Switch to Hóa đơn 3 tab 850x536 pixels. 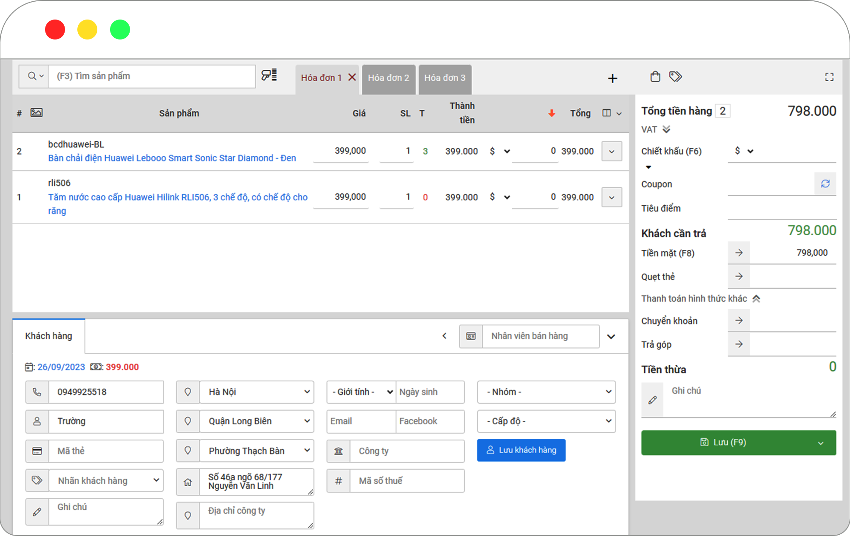click(x=445, y=78)
